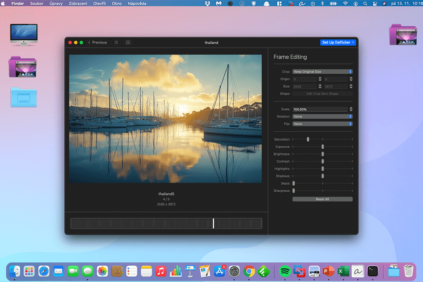
Task: Click the Reset All button
Action: click(323, 199)
